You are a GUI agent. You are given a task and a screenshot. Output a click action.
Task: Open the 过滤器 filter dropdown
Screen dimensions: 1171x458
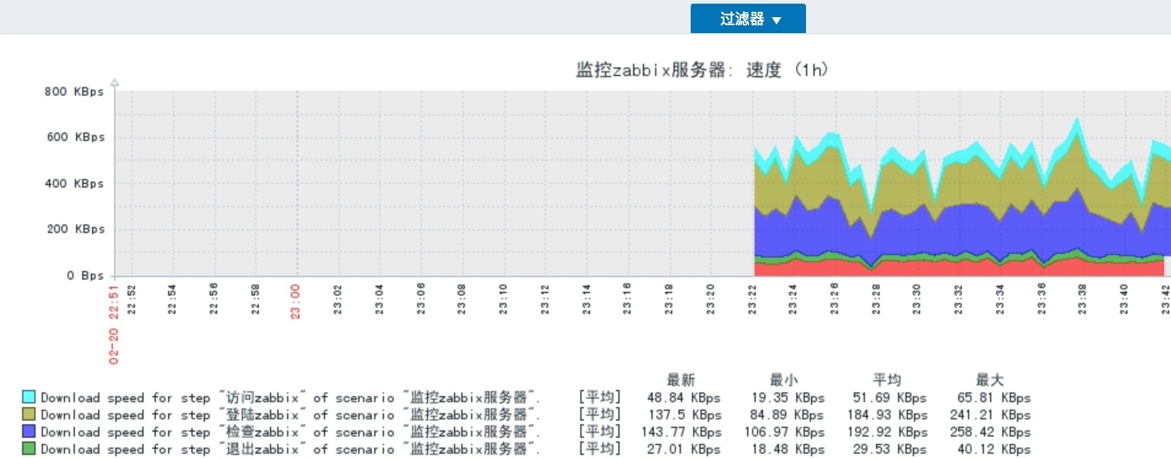[748, 19]
